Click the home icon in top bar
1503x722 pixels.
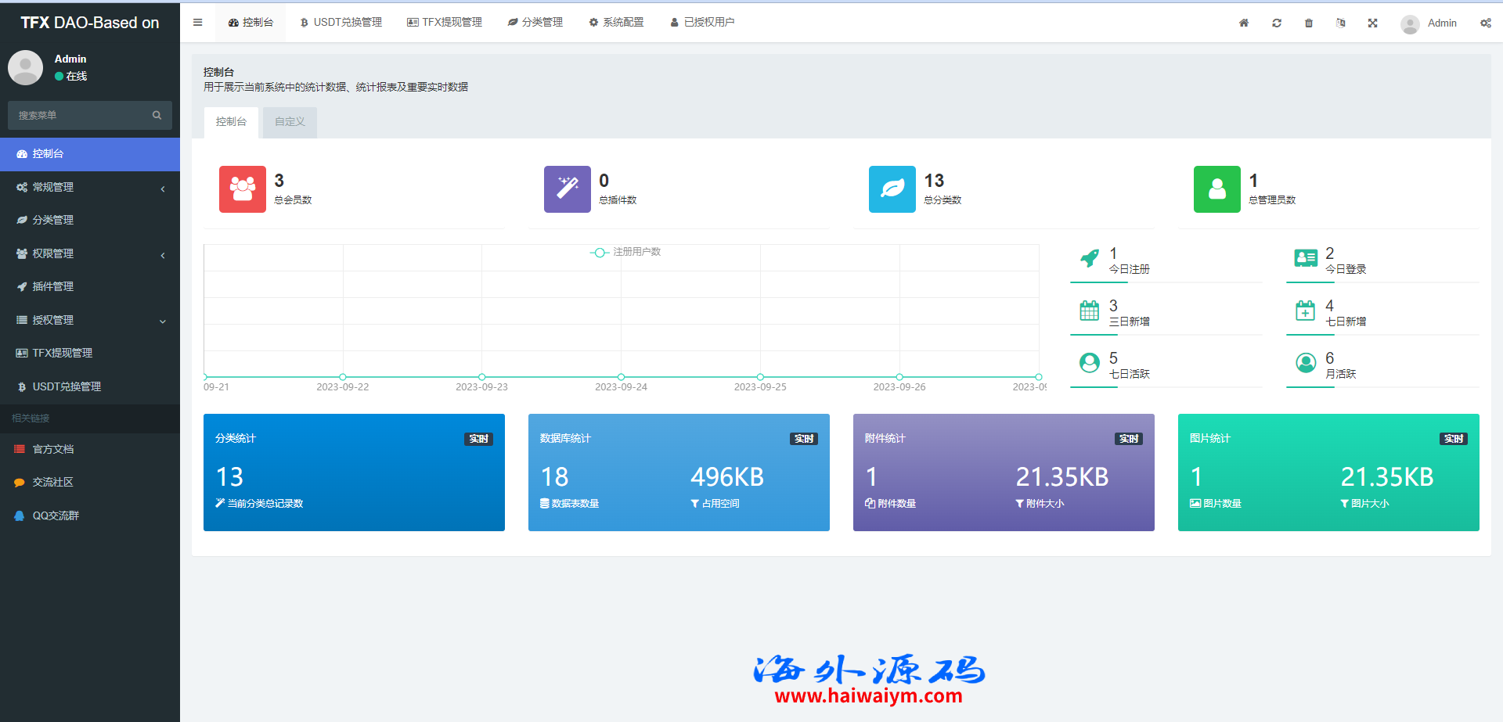(1244, 23)
